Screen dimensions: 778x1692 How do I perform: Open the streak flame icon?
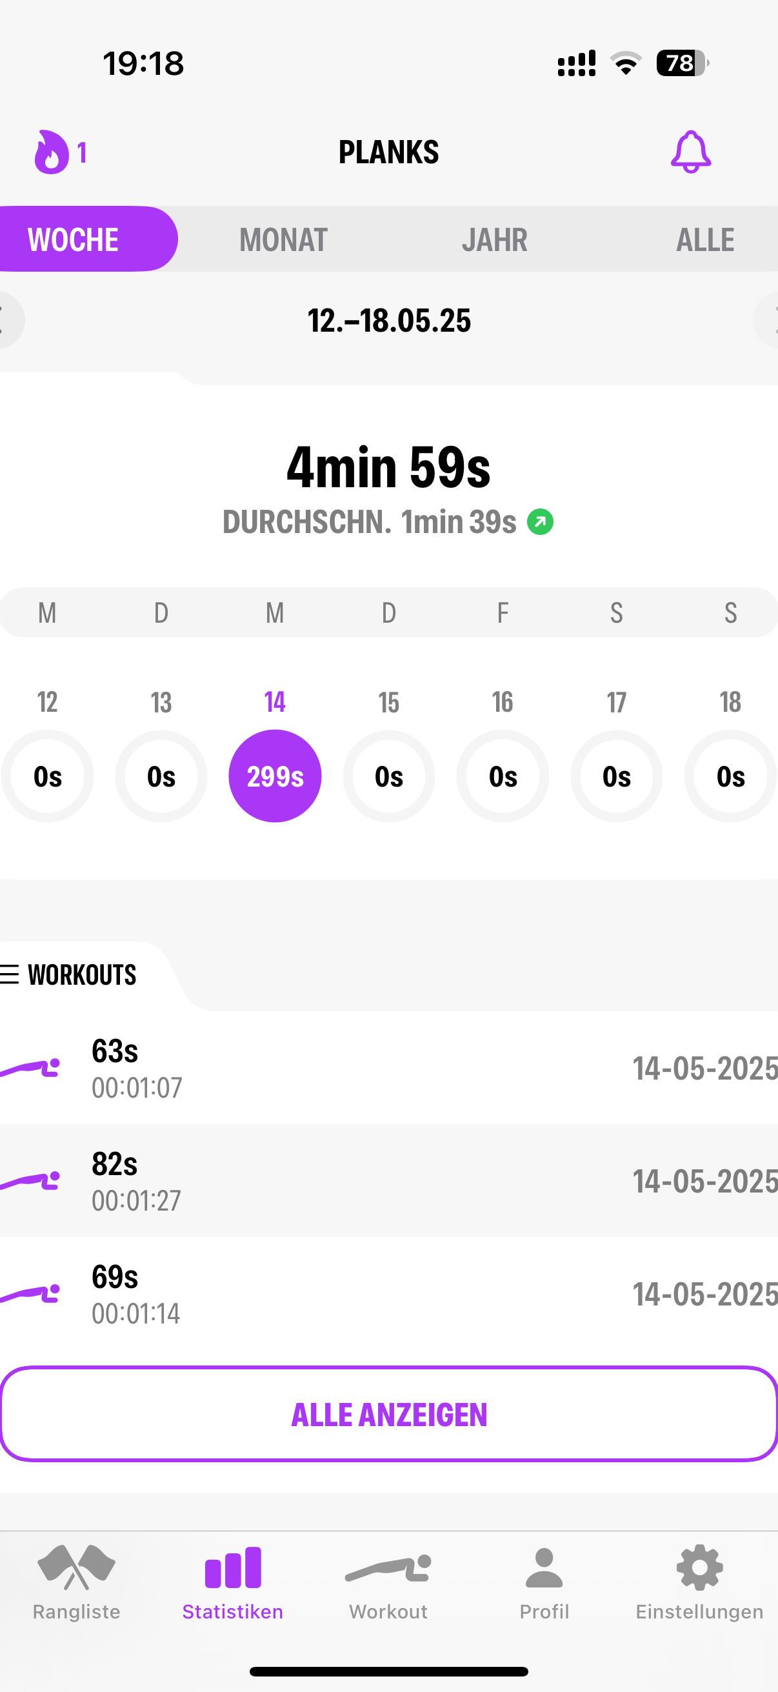pyautogui.click(x=51, y=152)
